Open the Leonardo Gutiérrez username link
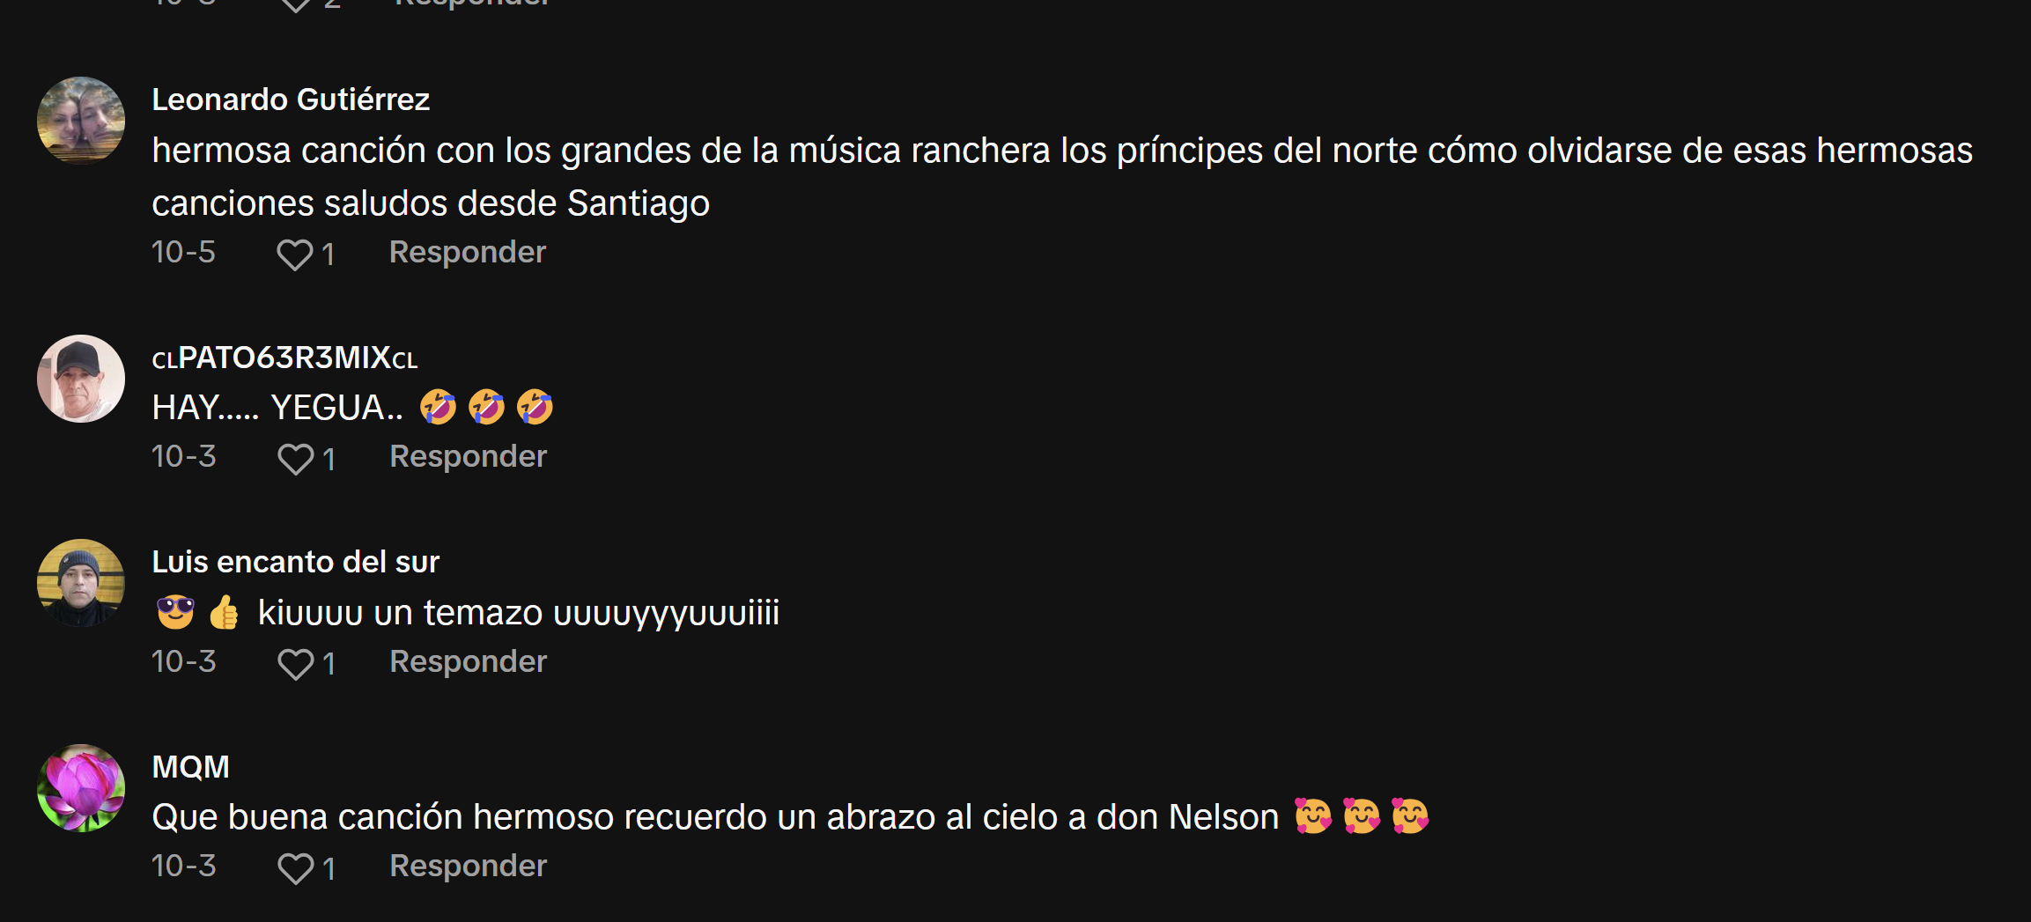 coord(291,100)
